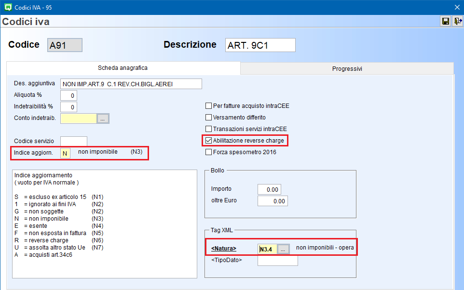The height and width of the screenshot is (290, 464).
Task: Click the empty TipoDato field
Action: [277, 261]
